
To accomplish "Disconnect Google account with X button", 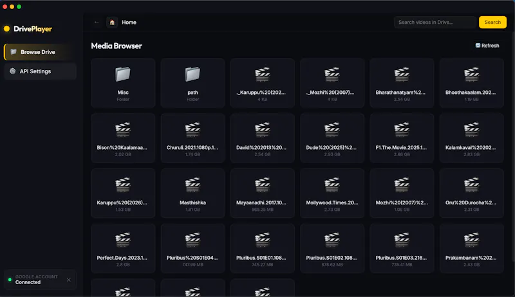I will (x=69, y=280).
